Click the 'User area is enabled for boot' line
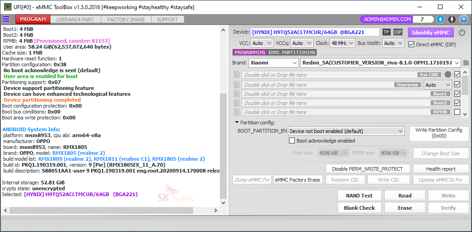 (40, 76)
